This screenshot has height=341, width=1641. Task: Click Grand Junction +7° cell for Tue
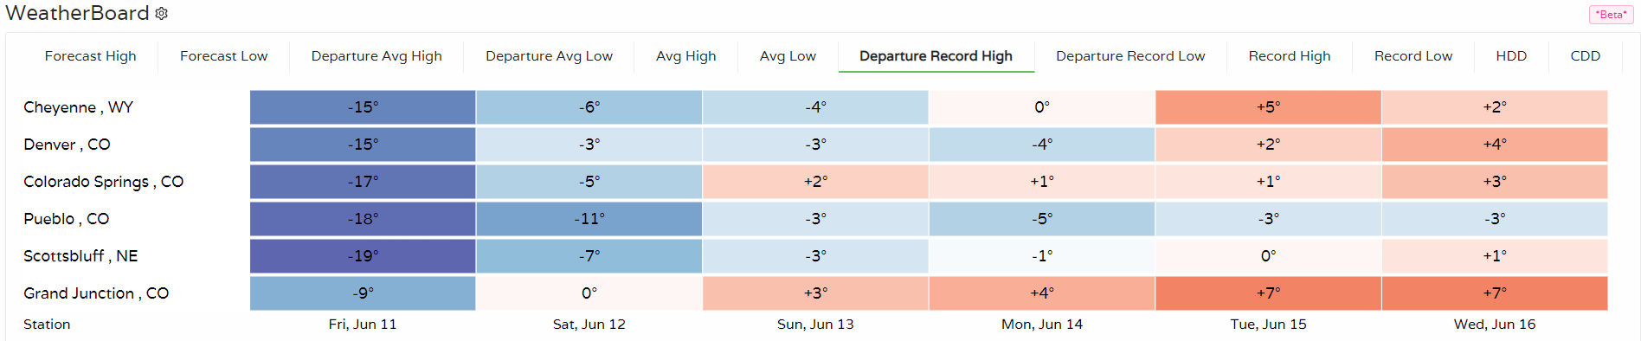[x=1268, y=293]
